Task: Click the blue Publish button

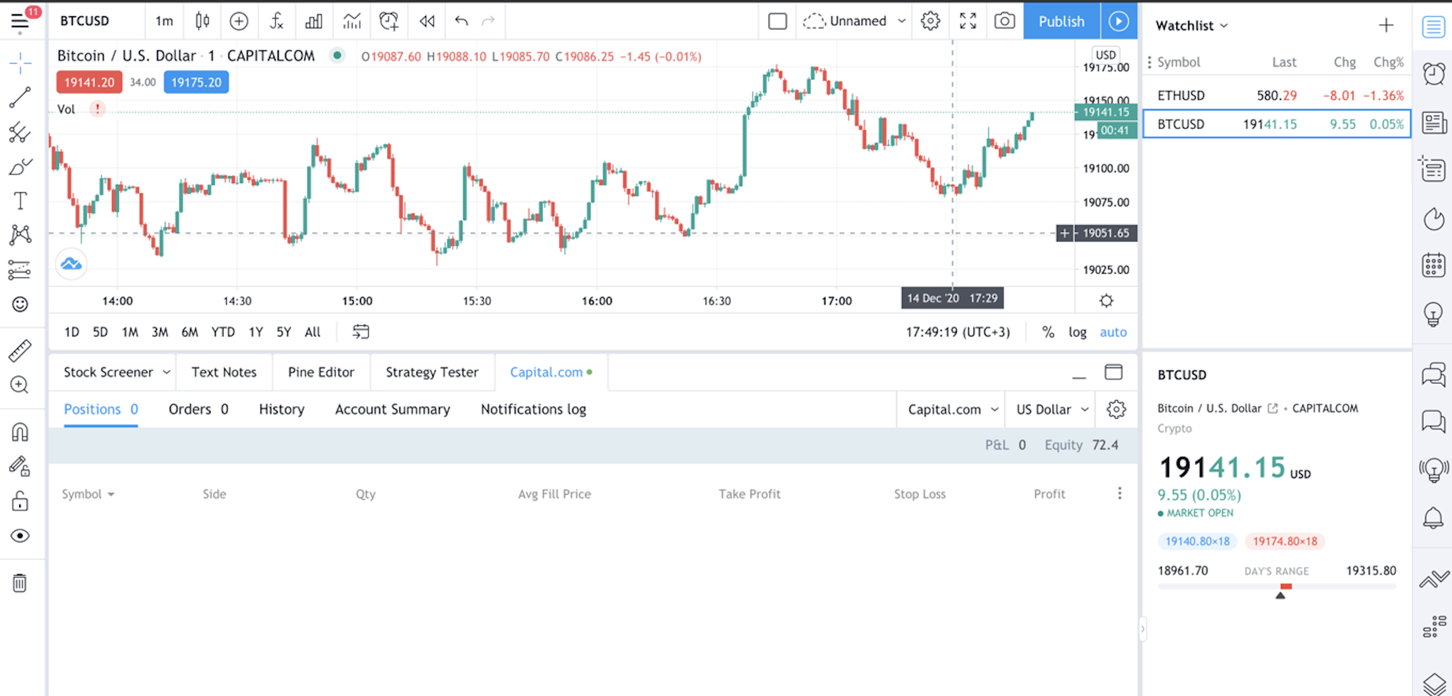Action: pyautogui.click(x=1061, y=22)
